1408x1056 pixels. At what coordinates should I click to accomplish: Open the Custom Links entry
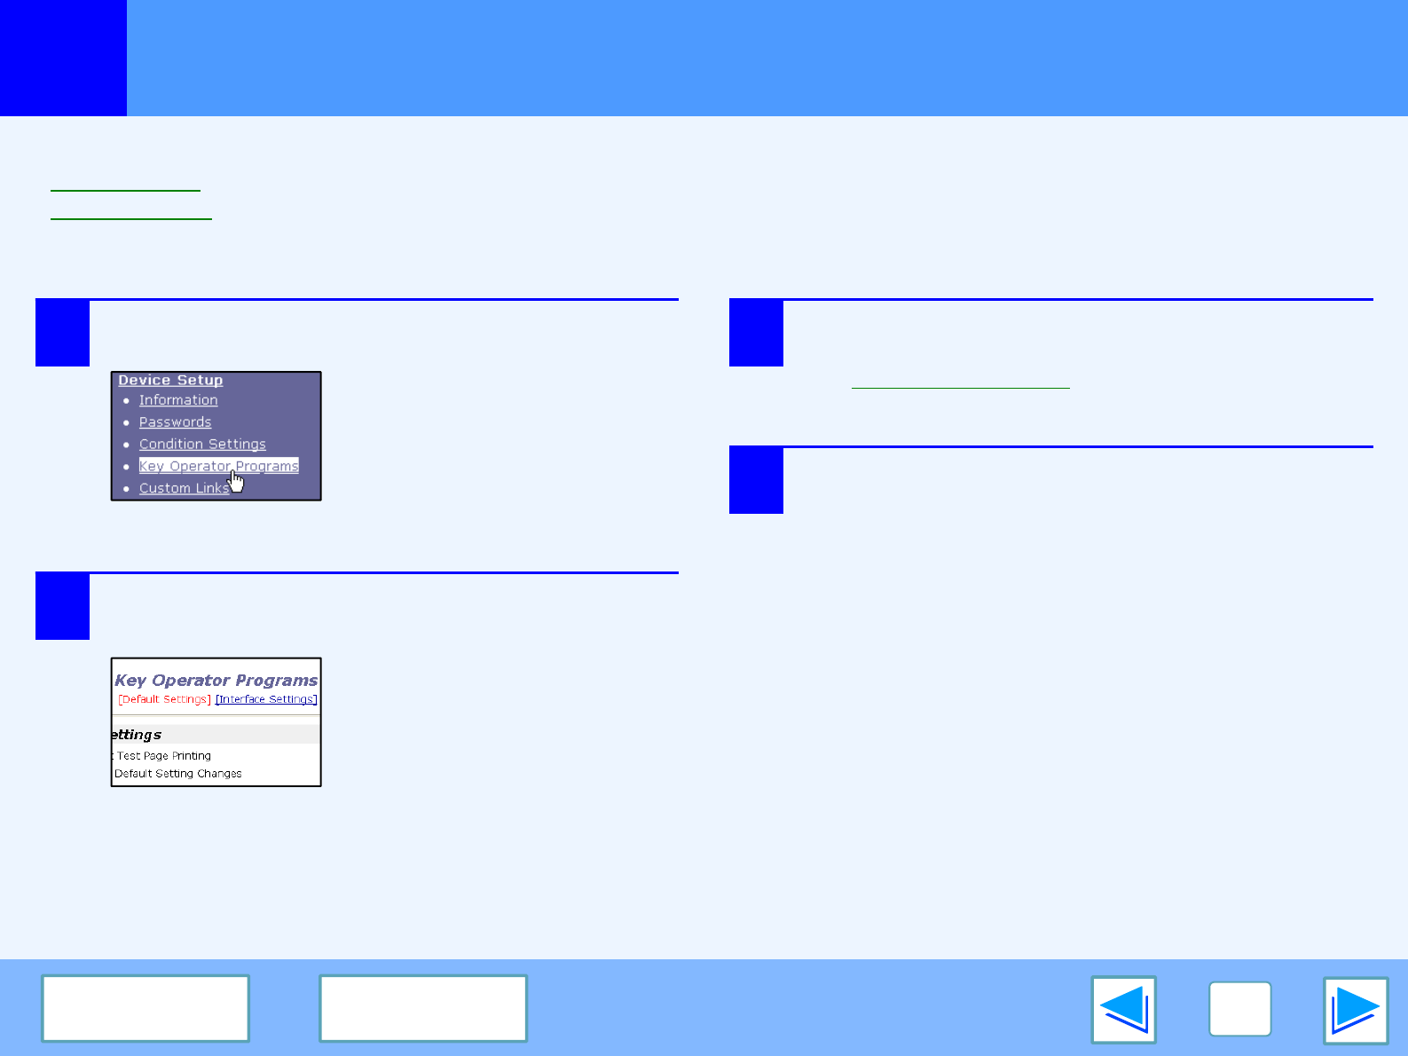183,488
